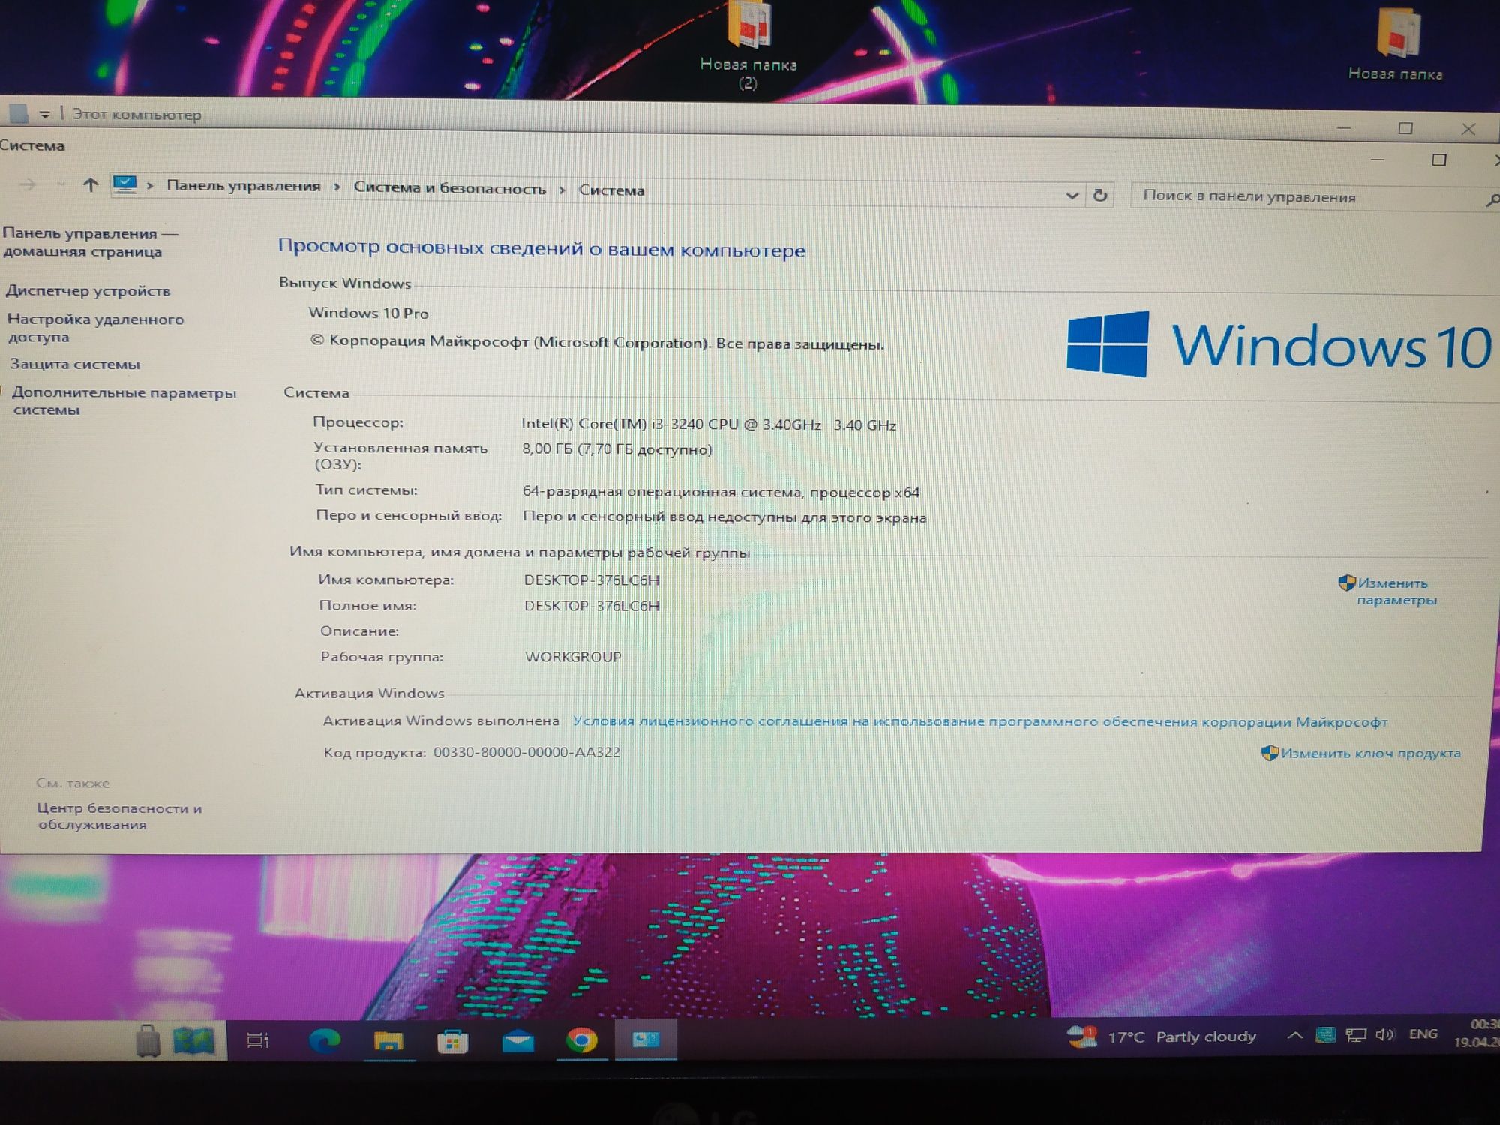The width and height of the screenshot is (1500, 1125).
Task: Open address bar history dropdown
Action: click(x=1072, y=196)
